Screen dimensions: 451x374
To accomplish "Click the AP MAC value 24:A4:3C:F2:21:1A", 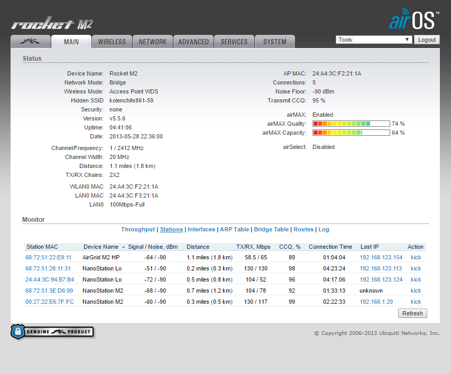I will pos(337,73).
